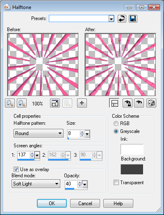164x215 pixels.
Task: Open the Help button
Action: point(118,204)
